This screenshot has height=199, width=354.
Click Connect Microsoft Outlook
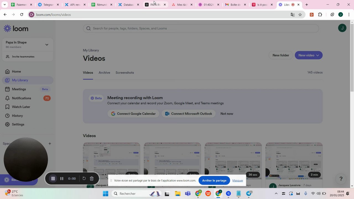click(189, 114)
